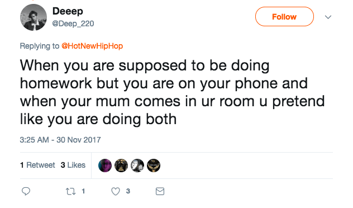
Task: Click the tweet text about homework
Action: click(172, 92)
